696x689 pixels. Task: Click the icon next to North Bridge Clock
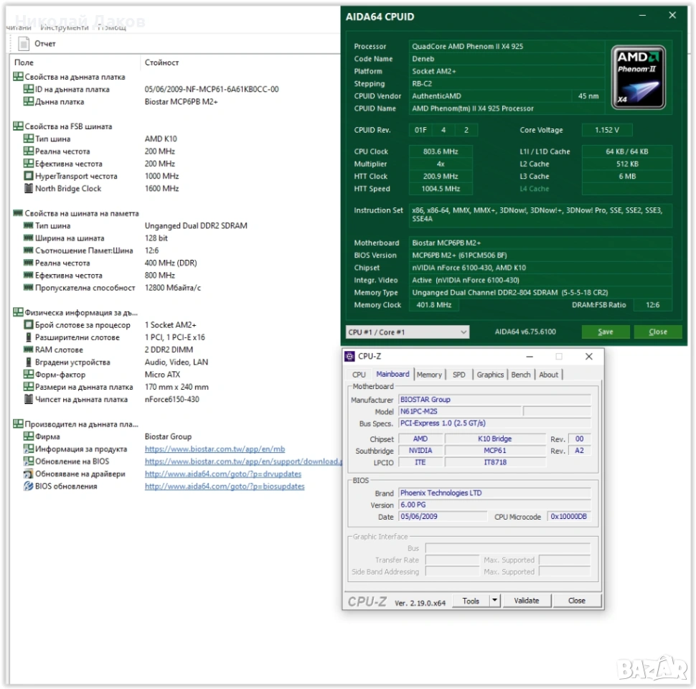29,189
